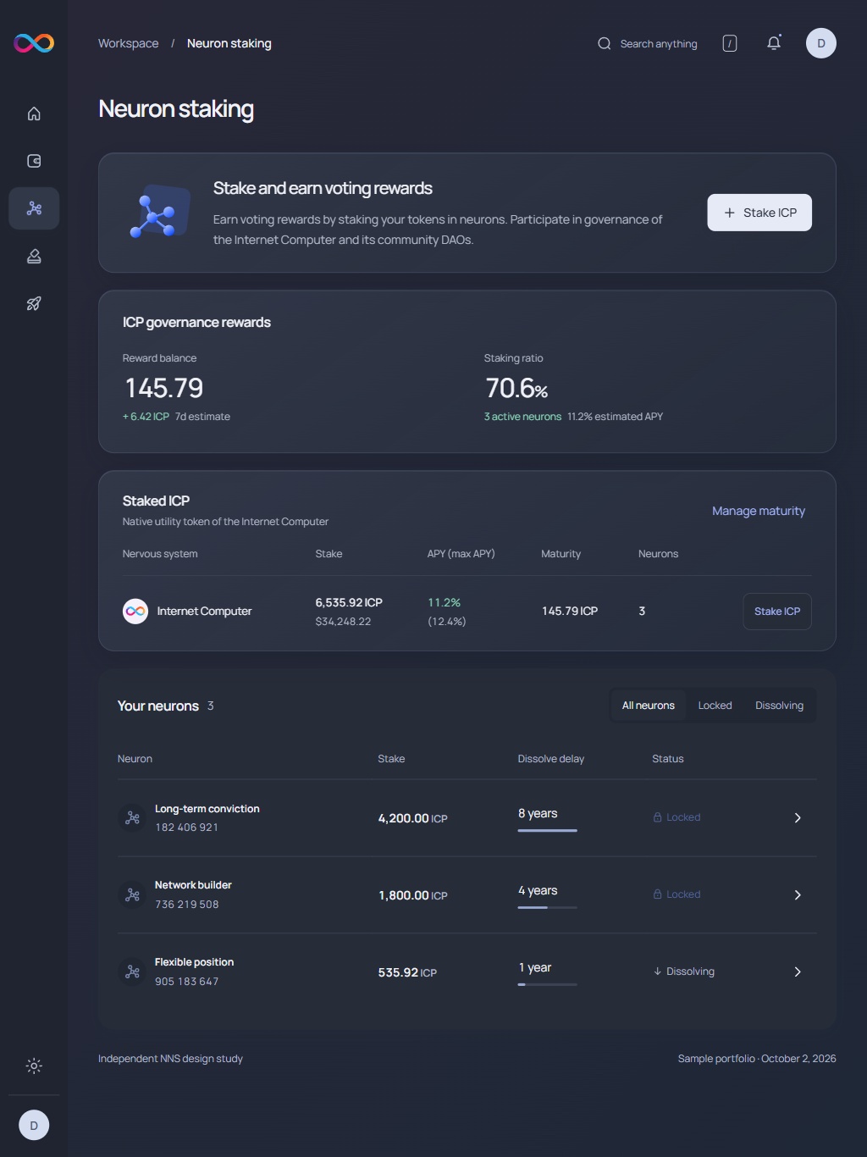Click the neuron ID "736 219 508"
The image size is (867, 1157).
tap(186, 905)
